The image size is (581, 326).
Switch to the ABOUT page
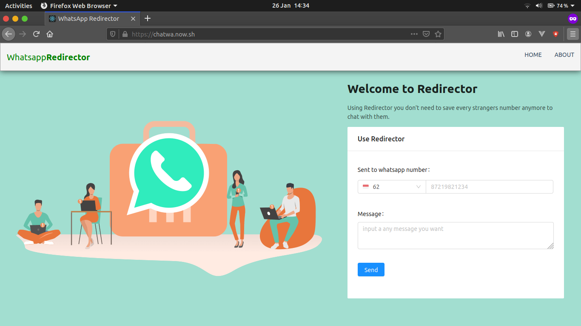click(x=564, y=55)
